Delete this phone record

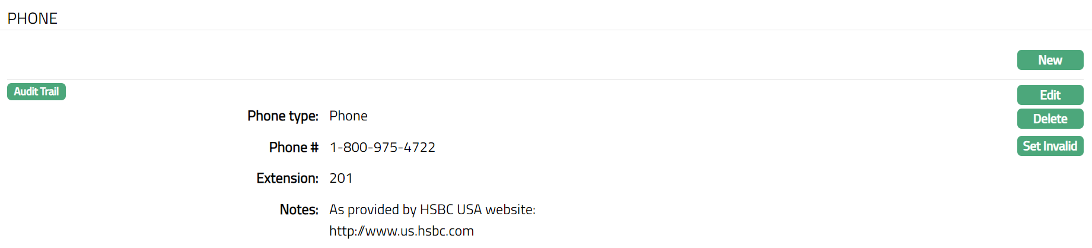pos(1050,119)
